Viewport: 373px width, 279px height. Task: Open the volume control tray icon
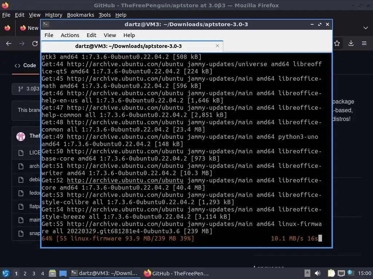pyautogui.click(x=318, y=273)
